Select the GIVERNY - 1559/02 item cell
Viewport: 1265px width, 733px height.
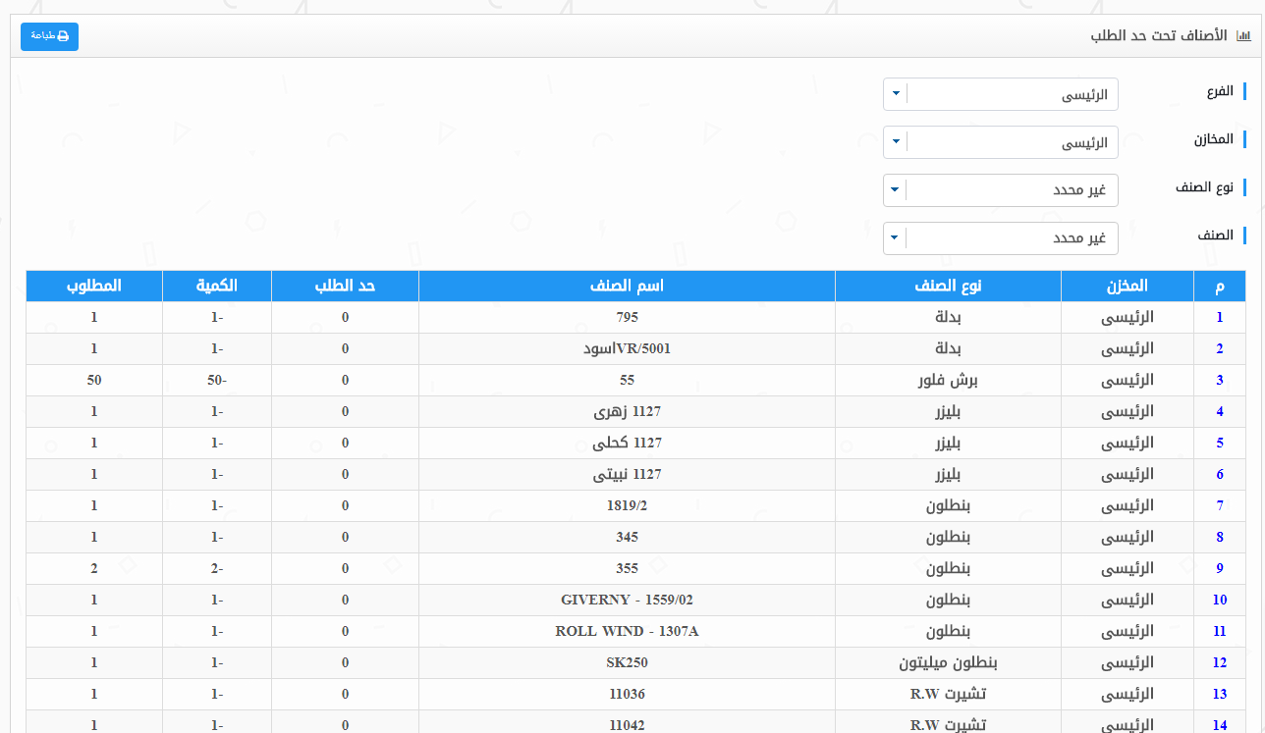pyautogui.click(x=627, y=600)
